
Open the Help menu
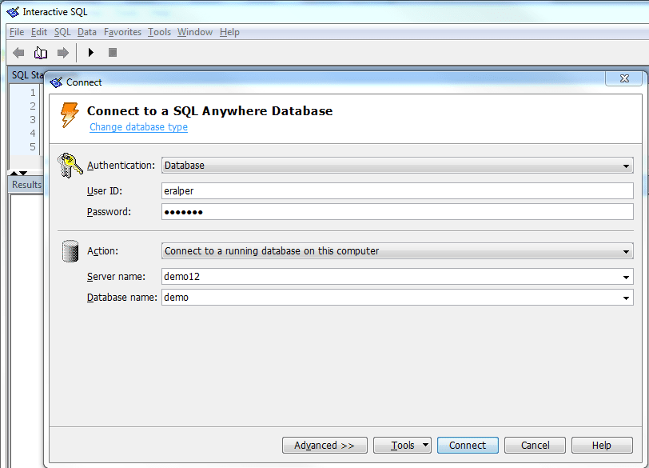pos(229,32)
